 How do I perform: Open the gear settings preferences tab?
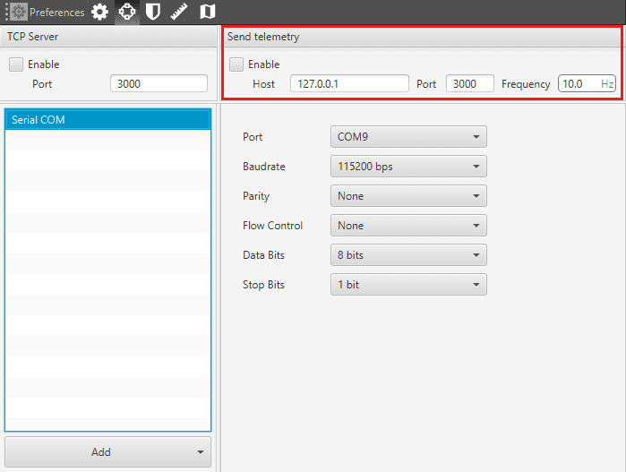(x=99, y=12)
